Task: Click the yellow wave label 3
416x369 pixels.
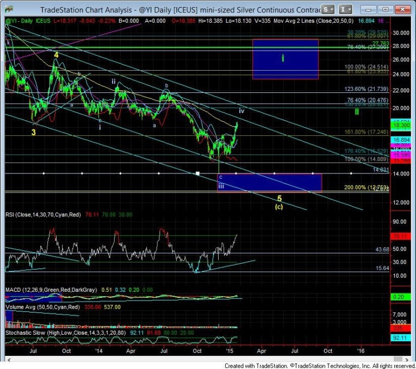Action: coord(34,132)
